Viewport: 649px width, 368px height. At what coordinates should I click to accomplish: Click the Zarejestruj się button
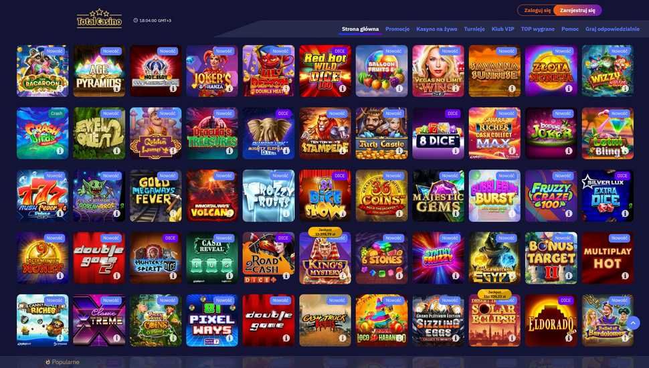pyautogui.click(x=577, y=10)
